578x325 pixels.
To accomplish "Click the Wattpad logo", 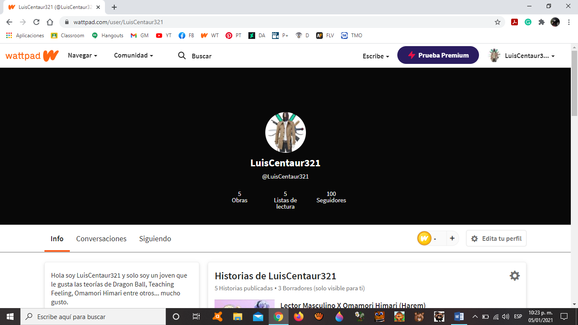I will 32,55.
